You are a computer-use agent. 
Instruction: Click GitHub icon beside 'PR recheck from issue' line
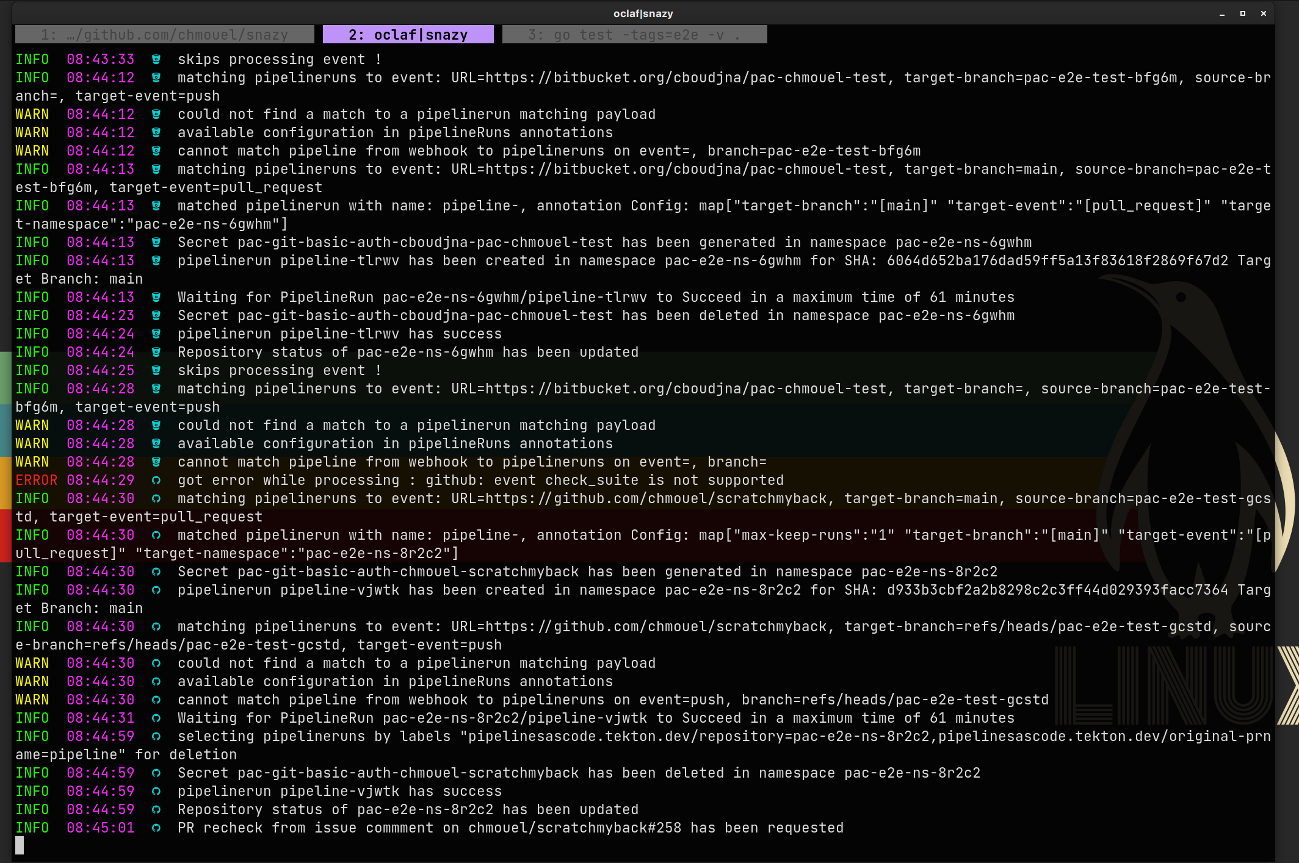click(156, 828)
